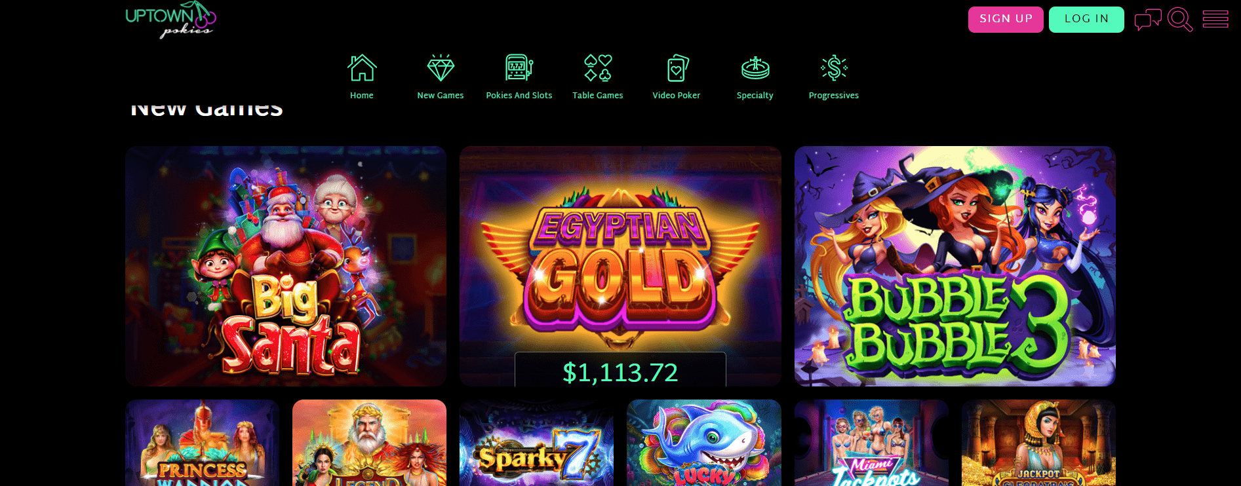Click the search magnifier icon

(1180, 20)
